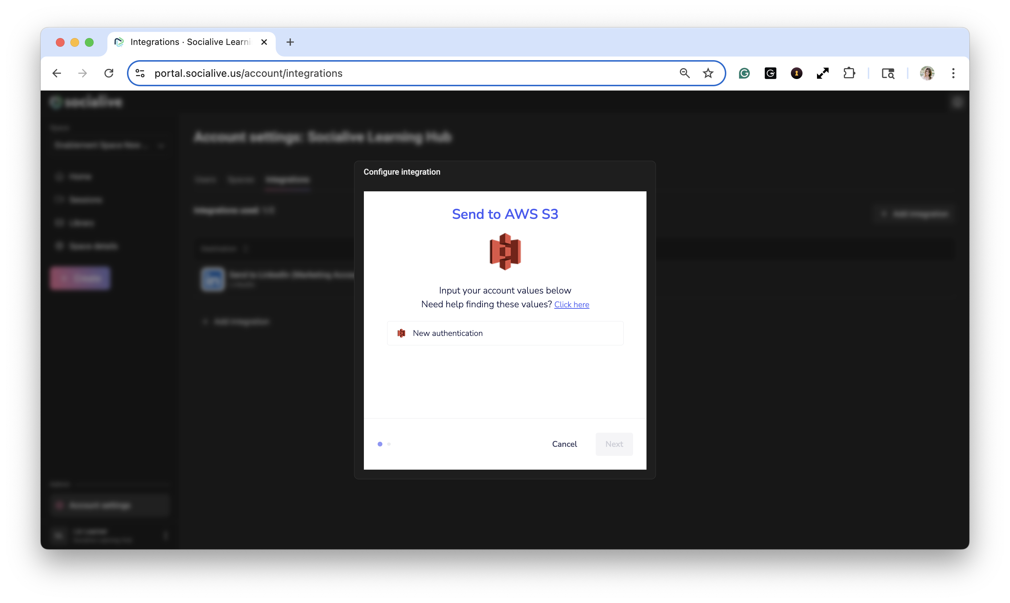Click the large AWS S3 logo
This screenshot has width=1010, height=603.
[x=505, y=251]
